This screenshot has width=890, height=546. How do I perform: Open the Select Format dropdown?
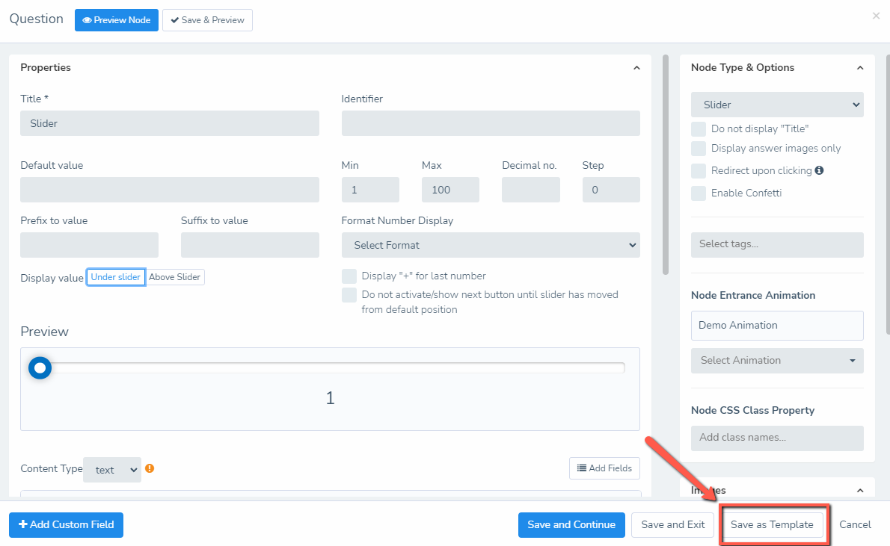pyautogui.click(x=491, y=245)
